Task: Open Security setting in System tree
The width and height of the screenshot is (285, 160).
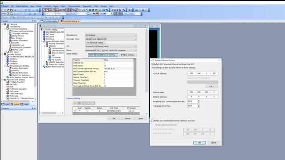Action: [x=16, y=43]
